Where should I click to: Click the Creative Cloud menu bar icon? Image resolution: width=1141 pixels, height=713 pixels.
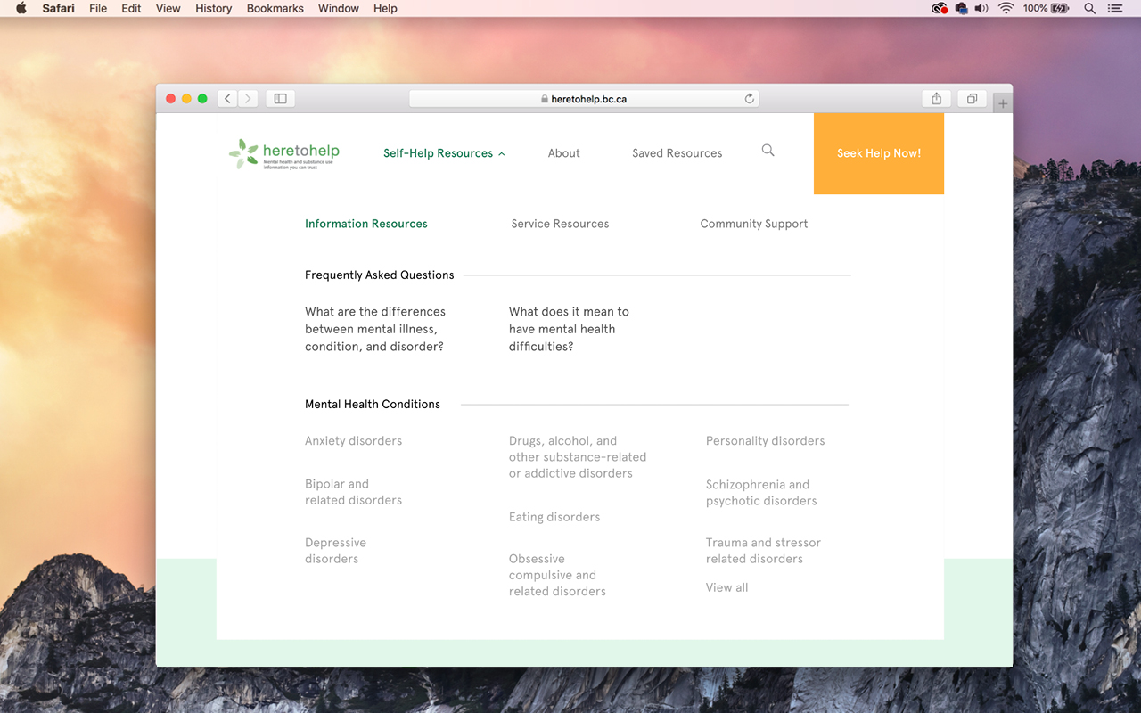[940, 8]
